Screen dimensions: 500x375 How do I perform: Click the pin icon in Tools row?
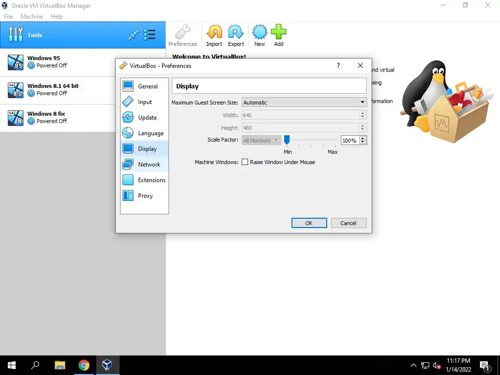click(133, 35)
